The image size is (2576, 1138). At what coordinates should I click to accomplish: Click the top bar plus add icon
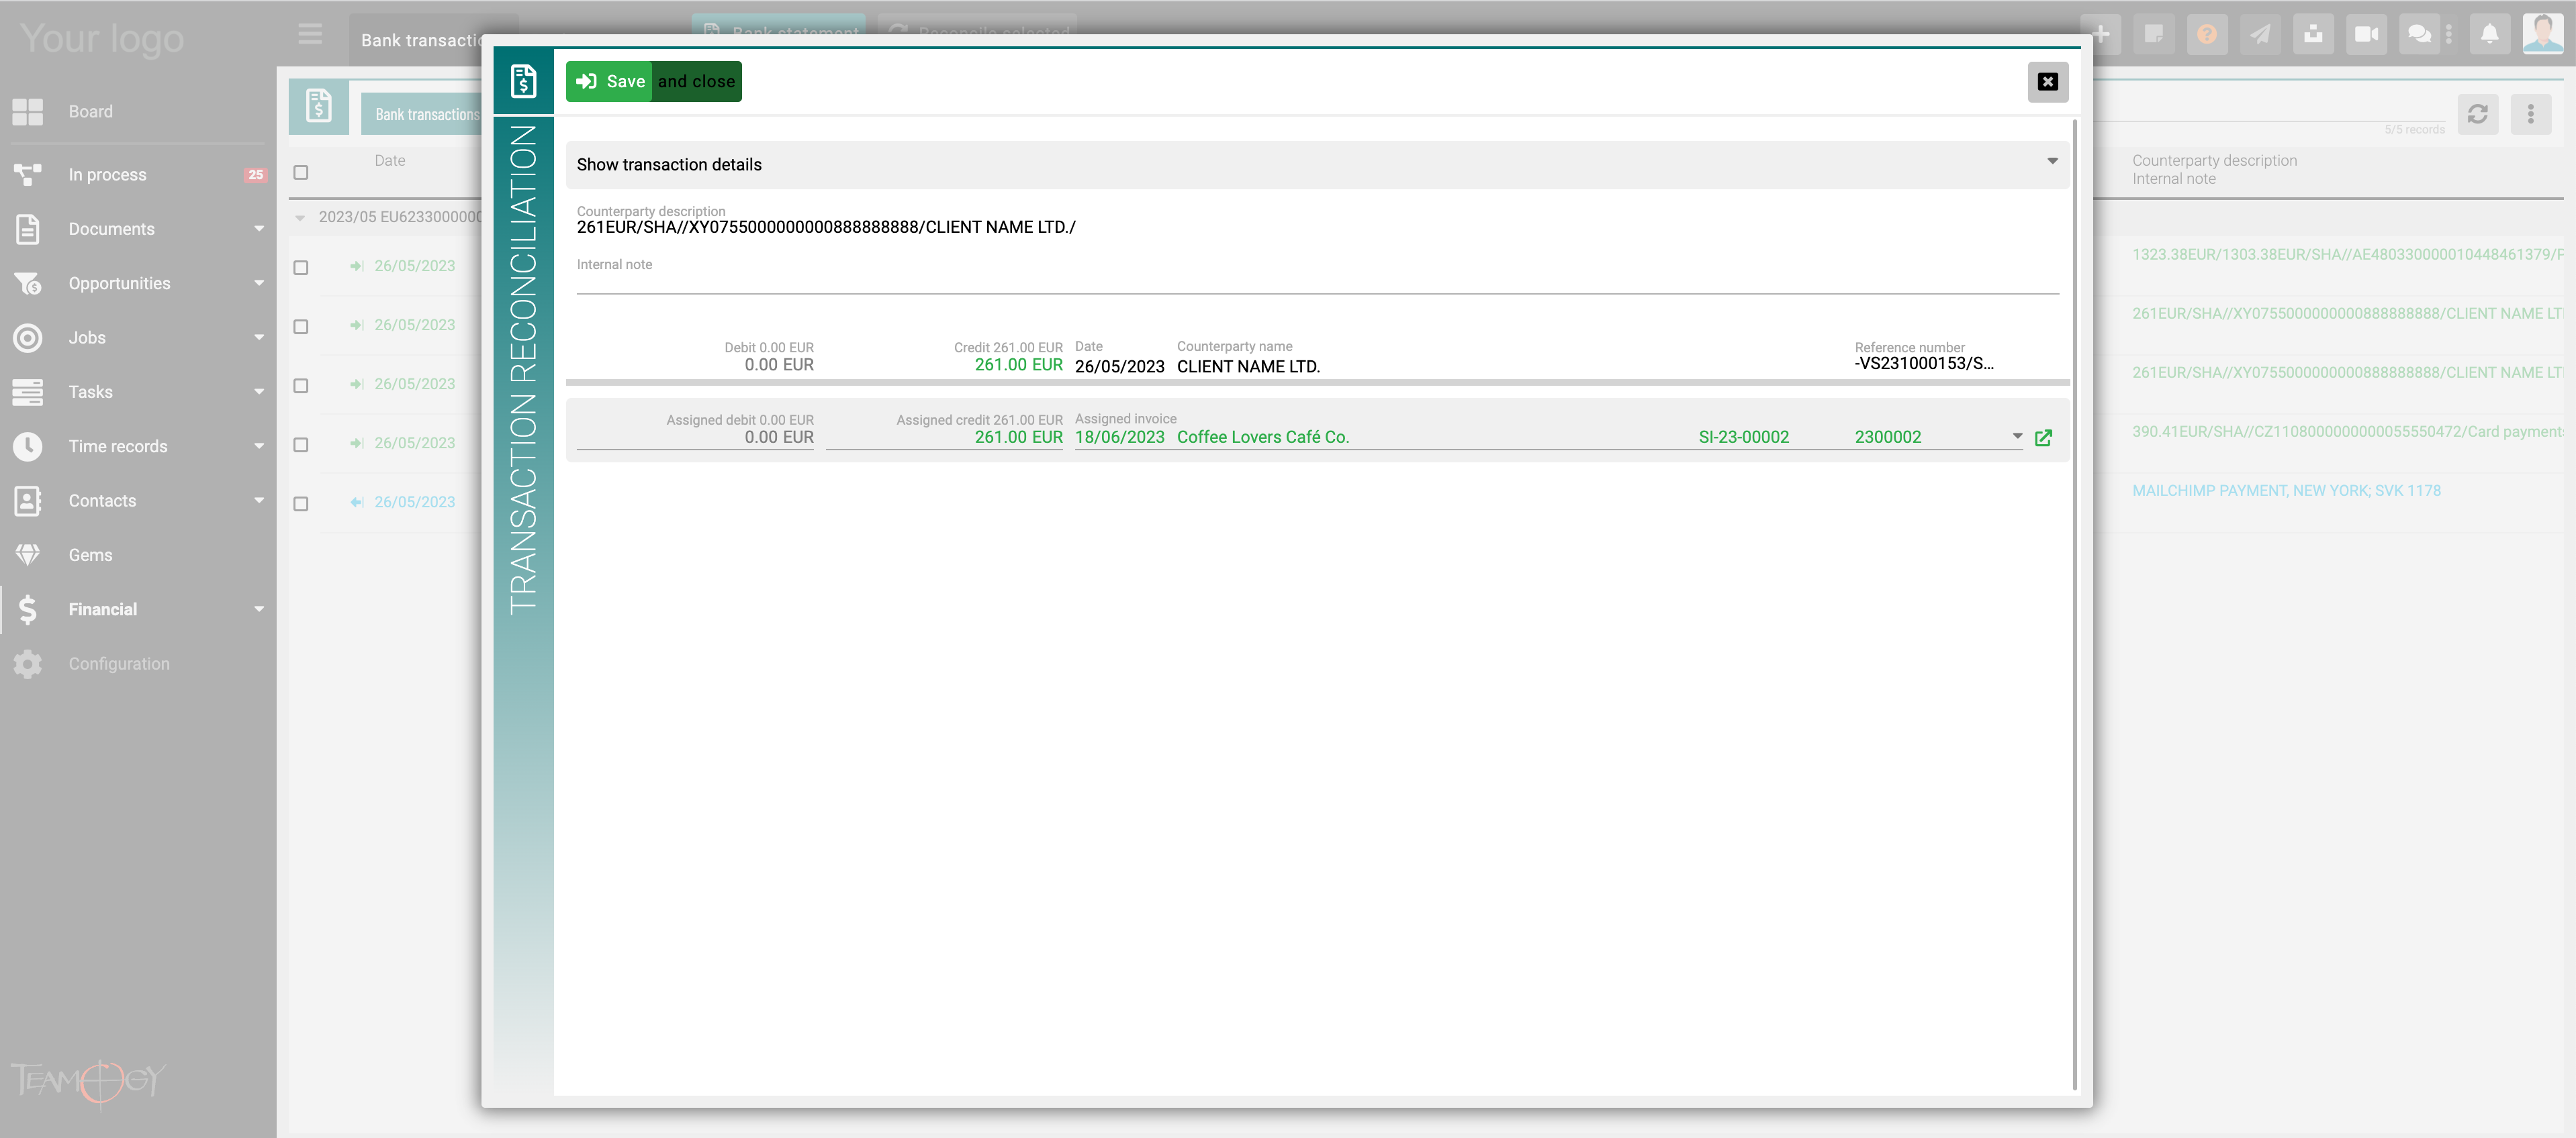pos(2102,34)
